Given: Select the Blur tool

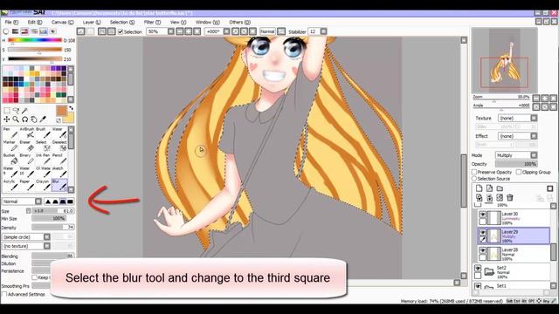Looking at the screenshot, I should 59,185.
